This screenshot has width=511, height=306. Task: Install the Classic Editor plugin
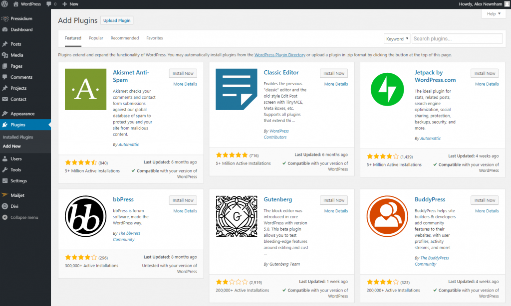[x=334, y=73]
